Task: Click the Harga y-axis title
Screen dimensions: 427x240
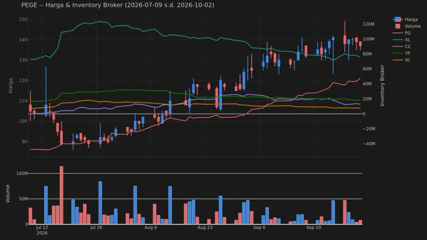Action: [x=10, y=85]
